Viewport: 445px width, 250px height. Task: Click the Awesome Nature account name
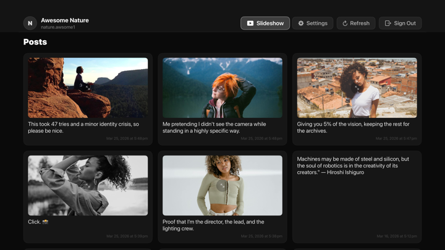coord(65,20)
